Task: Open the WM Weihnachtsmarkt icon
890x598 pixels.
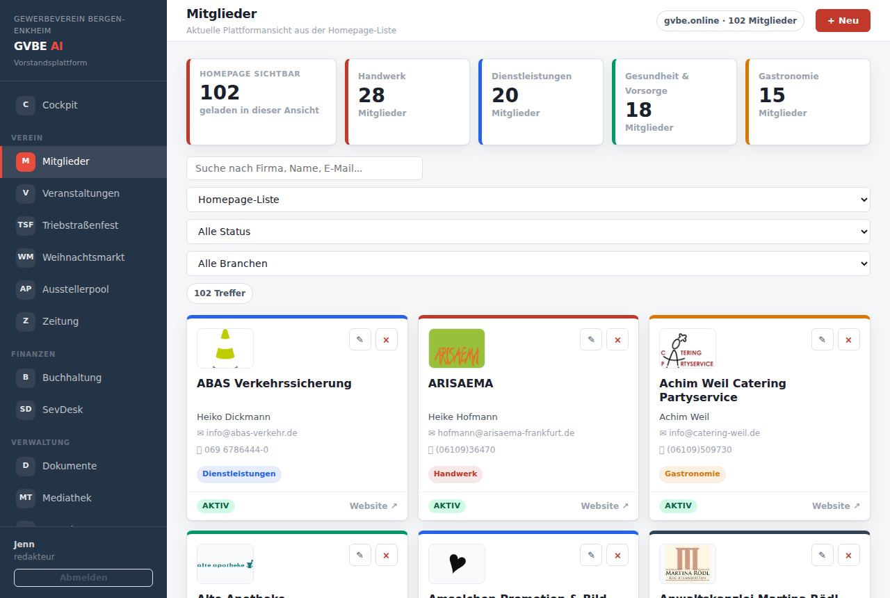Action: pyautogui.click(x=26, y=257)
